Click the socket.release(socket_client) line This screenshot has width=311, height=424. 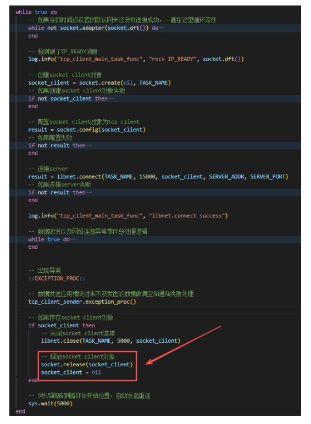[87, 365]
